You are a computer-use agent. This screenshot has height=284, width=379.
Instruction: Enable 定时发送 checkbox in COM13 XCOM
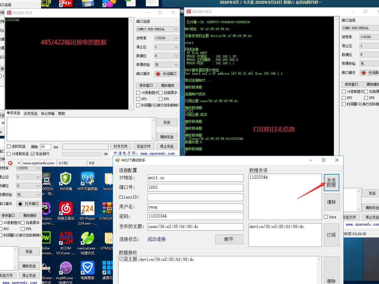[x=9, y=147]
